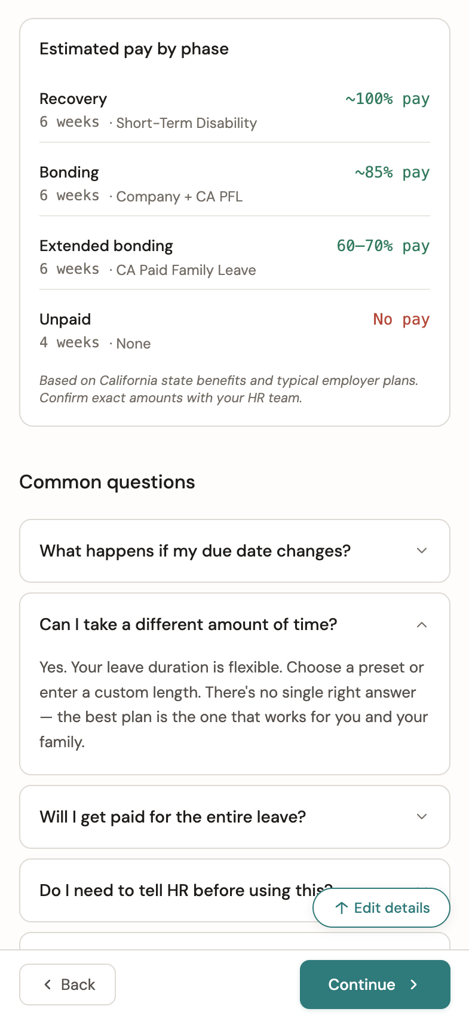Click the "Common questions" heading
Image resolution: width=469 pixels, height=1018 pixels.
108,482
